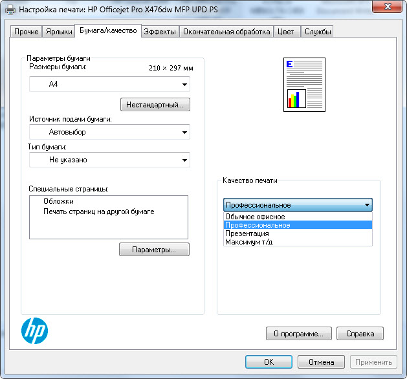Switch to the Цвет tab
The height and width of the screenshot is (379, 407).
pos(286,32)
